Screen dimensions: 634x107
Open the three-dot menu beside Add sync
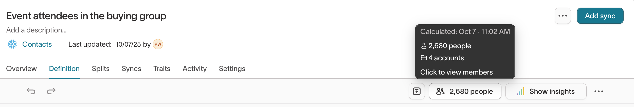click(x=563, y=16)
